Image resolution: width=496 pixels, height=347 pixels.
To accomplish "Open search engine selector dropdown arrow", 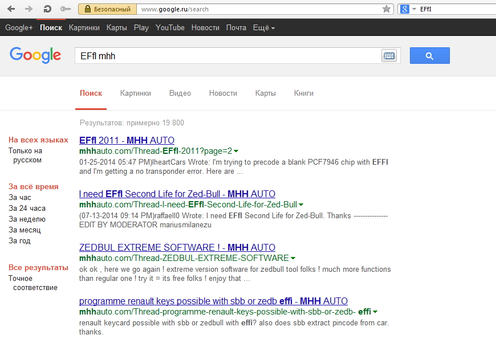I will (x=414, y=9).
